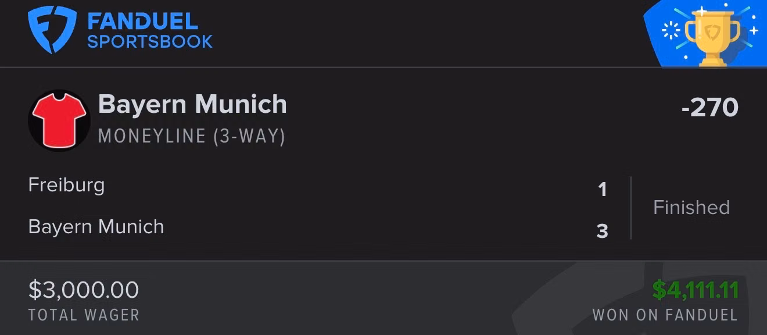
Task: Tap the Finished match status label
Action: click(691, 208)
